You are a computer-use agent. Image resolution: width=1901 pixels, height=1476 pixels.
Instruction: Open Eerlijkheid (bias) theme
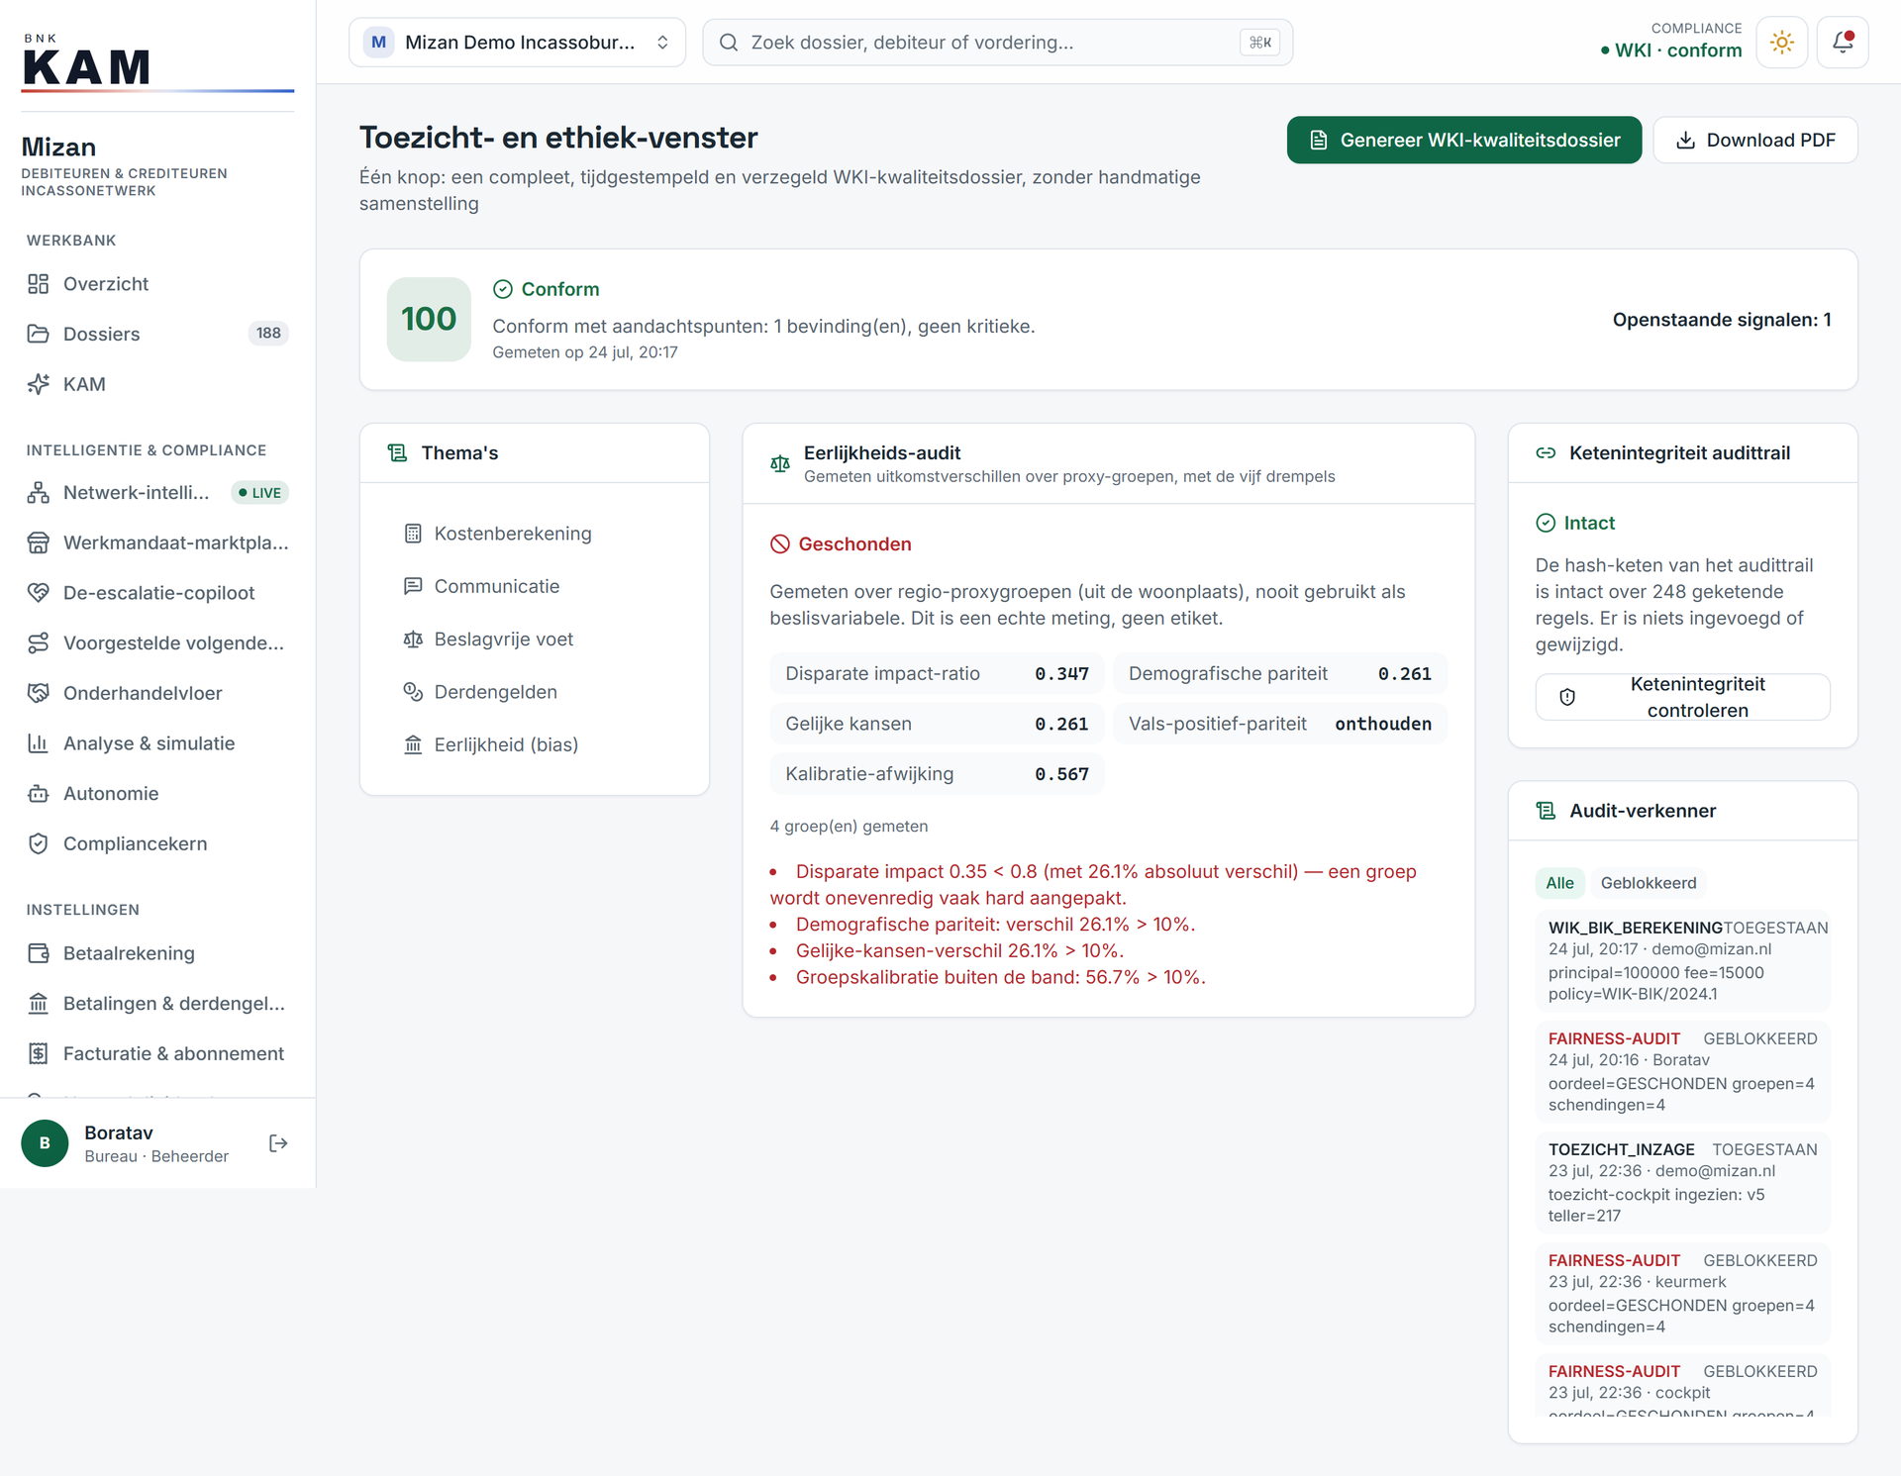(535, 744)
